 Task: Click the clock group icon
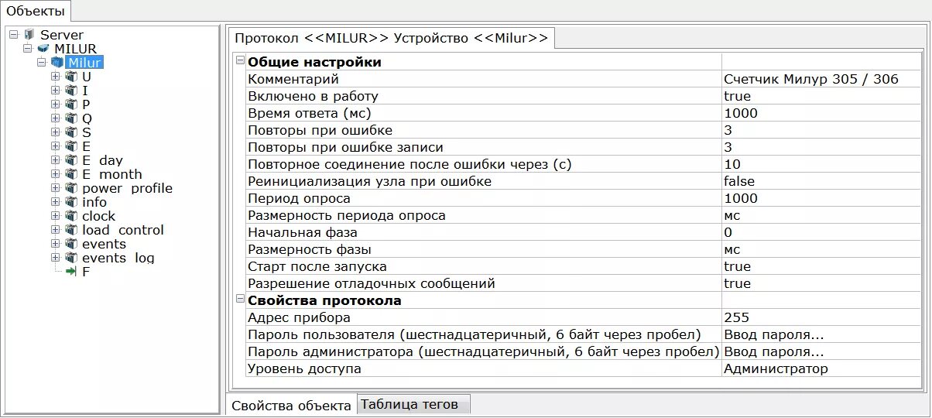(71, 216)
